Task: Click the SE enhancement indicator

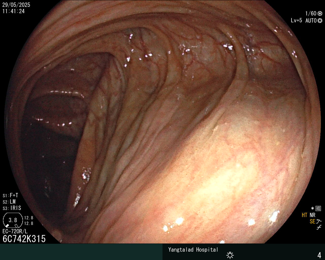Action: 312,221
